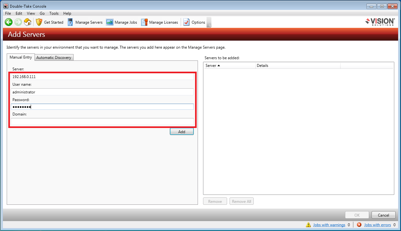Open the Tools menu
This screenshot has height=231, width=401.
point(54,13)
